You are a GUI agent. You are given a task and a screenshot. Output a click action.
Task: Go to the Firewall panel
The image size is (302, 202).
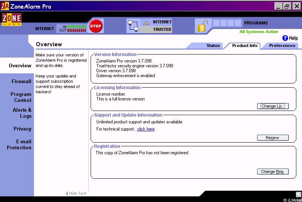tap(22, 81)
